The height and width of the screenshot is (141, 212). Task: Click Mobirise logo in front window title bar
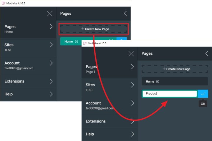85,43
